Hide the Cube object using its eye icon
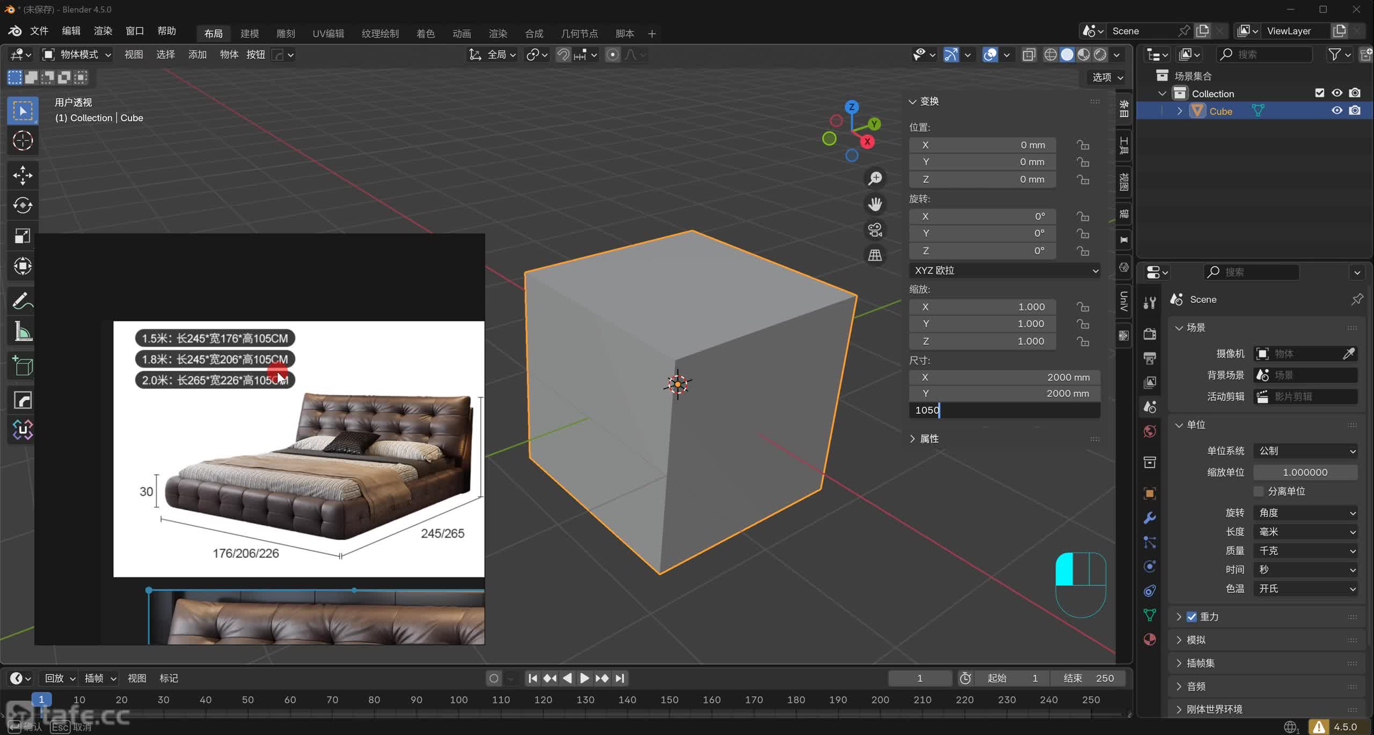 1336,111
